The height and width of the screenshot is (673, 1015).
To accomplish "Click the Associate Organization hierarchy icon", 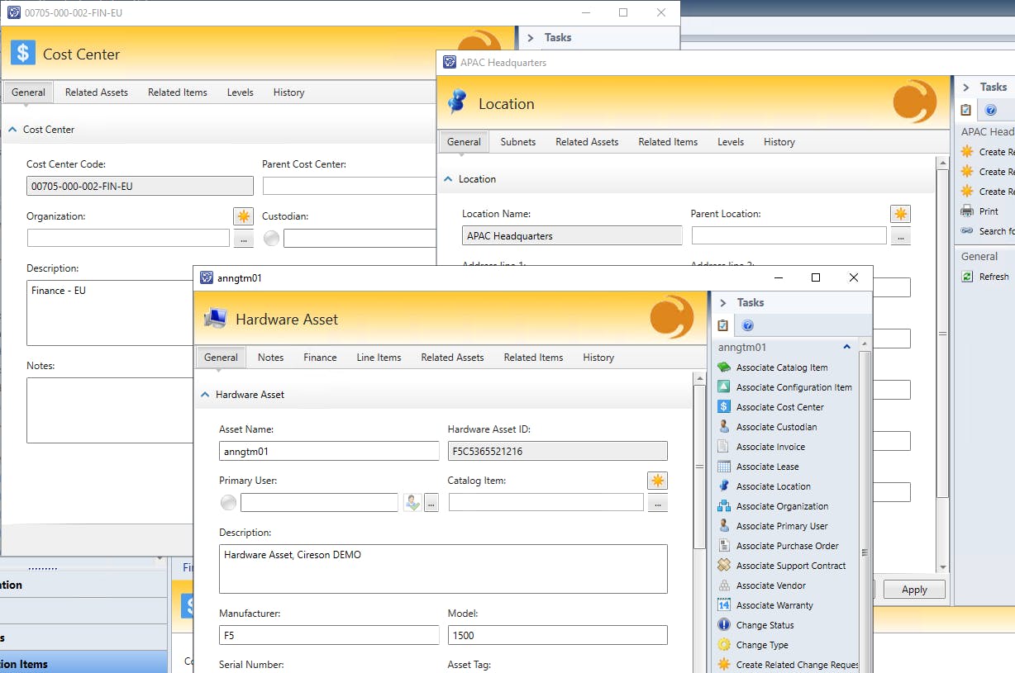I will pos(724,506).
